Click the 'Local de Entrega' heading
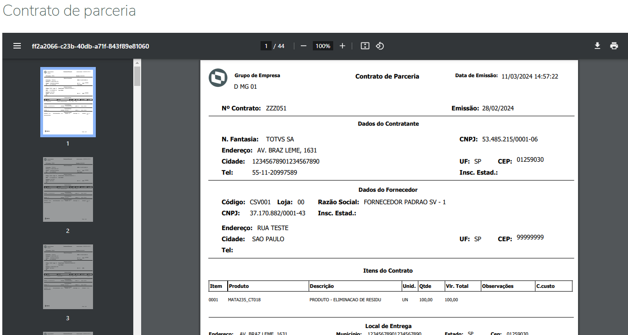 [388, 326]
